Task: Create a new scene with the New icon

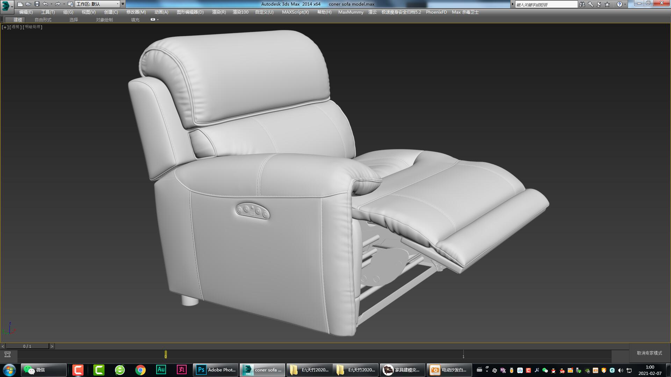Action: click(20, 4)
